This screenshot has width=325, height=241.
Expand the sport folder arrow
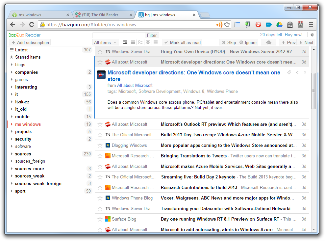[12, 191]
